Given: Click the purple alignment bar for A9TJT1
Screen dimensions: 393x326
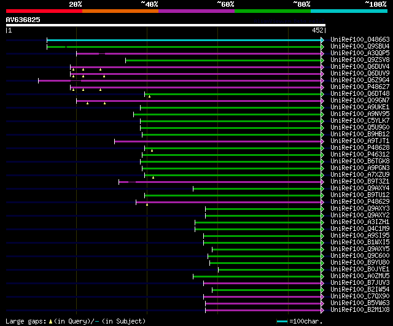Looking at the screenshot, I should (218, 142).
